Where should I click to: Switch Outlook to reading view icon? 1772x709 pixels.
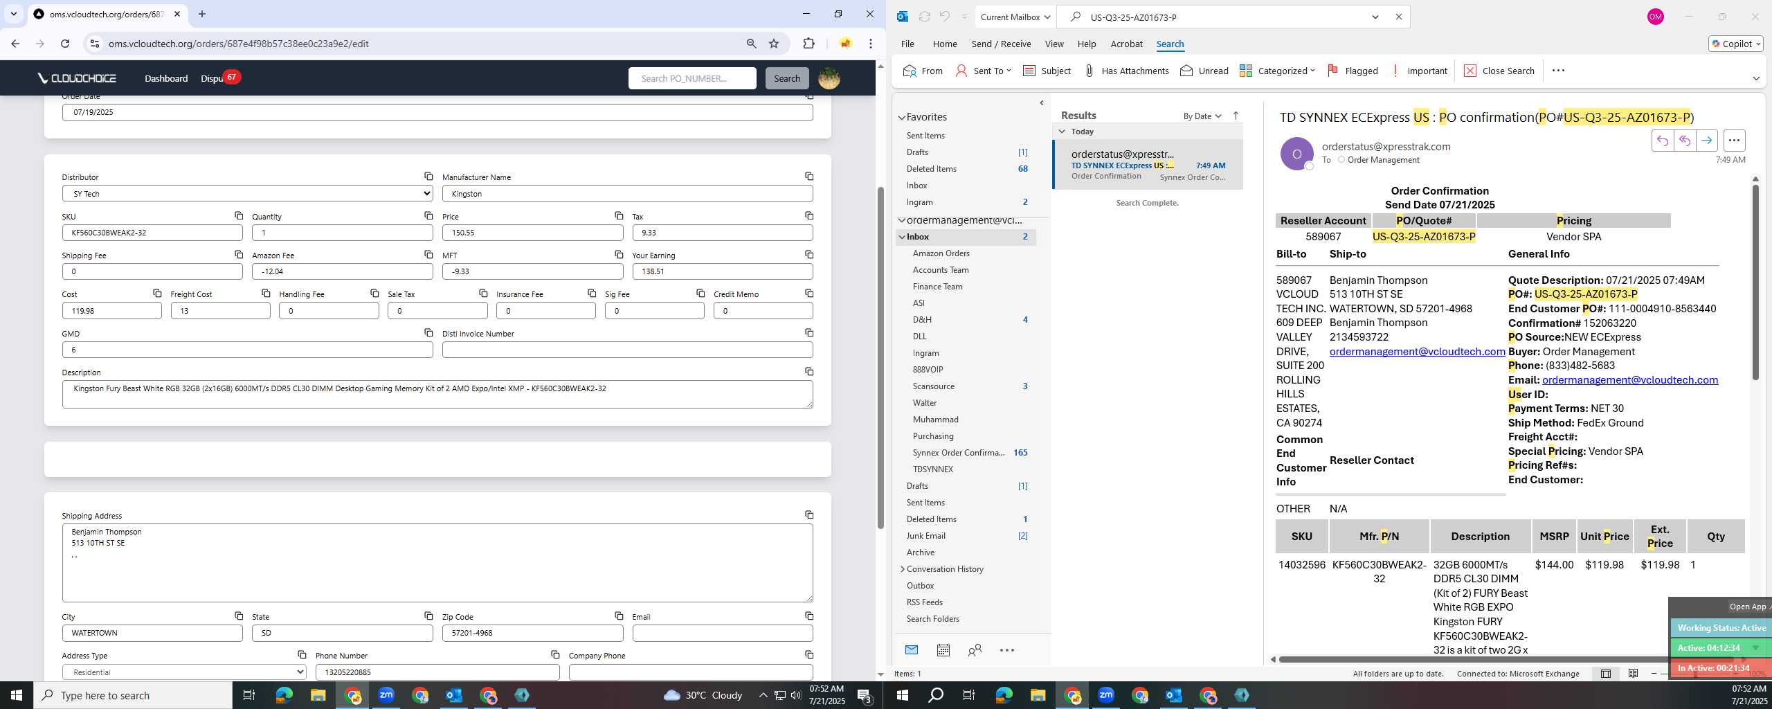[1633, 674]
